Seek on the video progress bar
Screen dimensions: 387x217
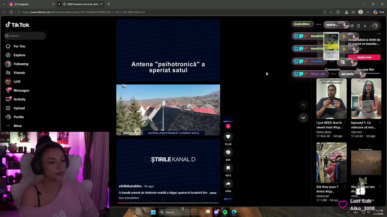(168, 203)
